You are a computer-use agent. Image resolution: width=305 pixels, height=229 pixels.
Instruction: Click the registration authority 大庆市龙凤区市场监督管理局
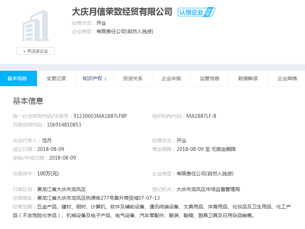(208, 189)
